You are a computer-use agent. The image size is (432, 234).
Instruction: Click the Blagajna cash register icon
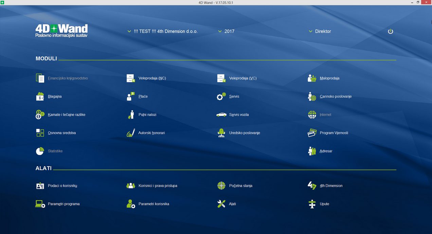(x=40, y=96)
